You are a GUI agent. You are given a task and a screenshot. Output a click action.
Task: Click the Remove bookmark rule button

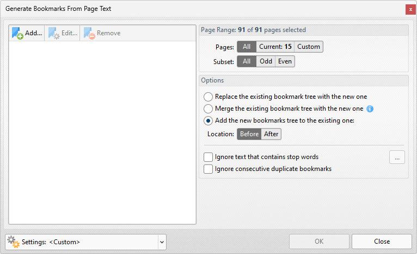click(x=102, y=33)
